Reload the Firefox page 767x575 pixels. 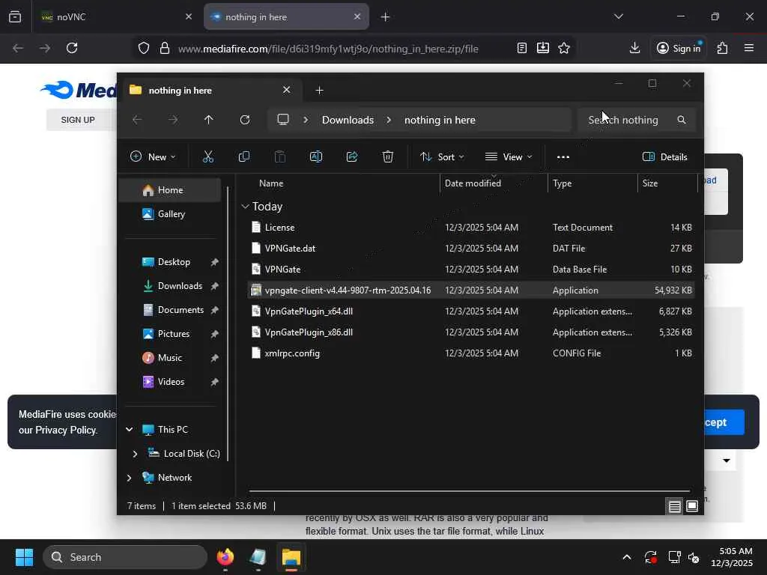coord(72,48)
